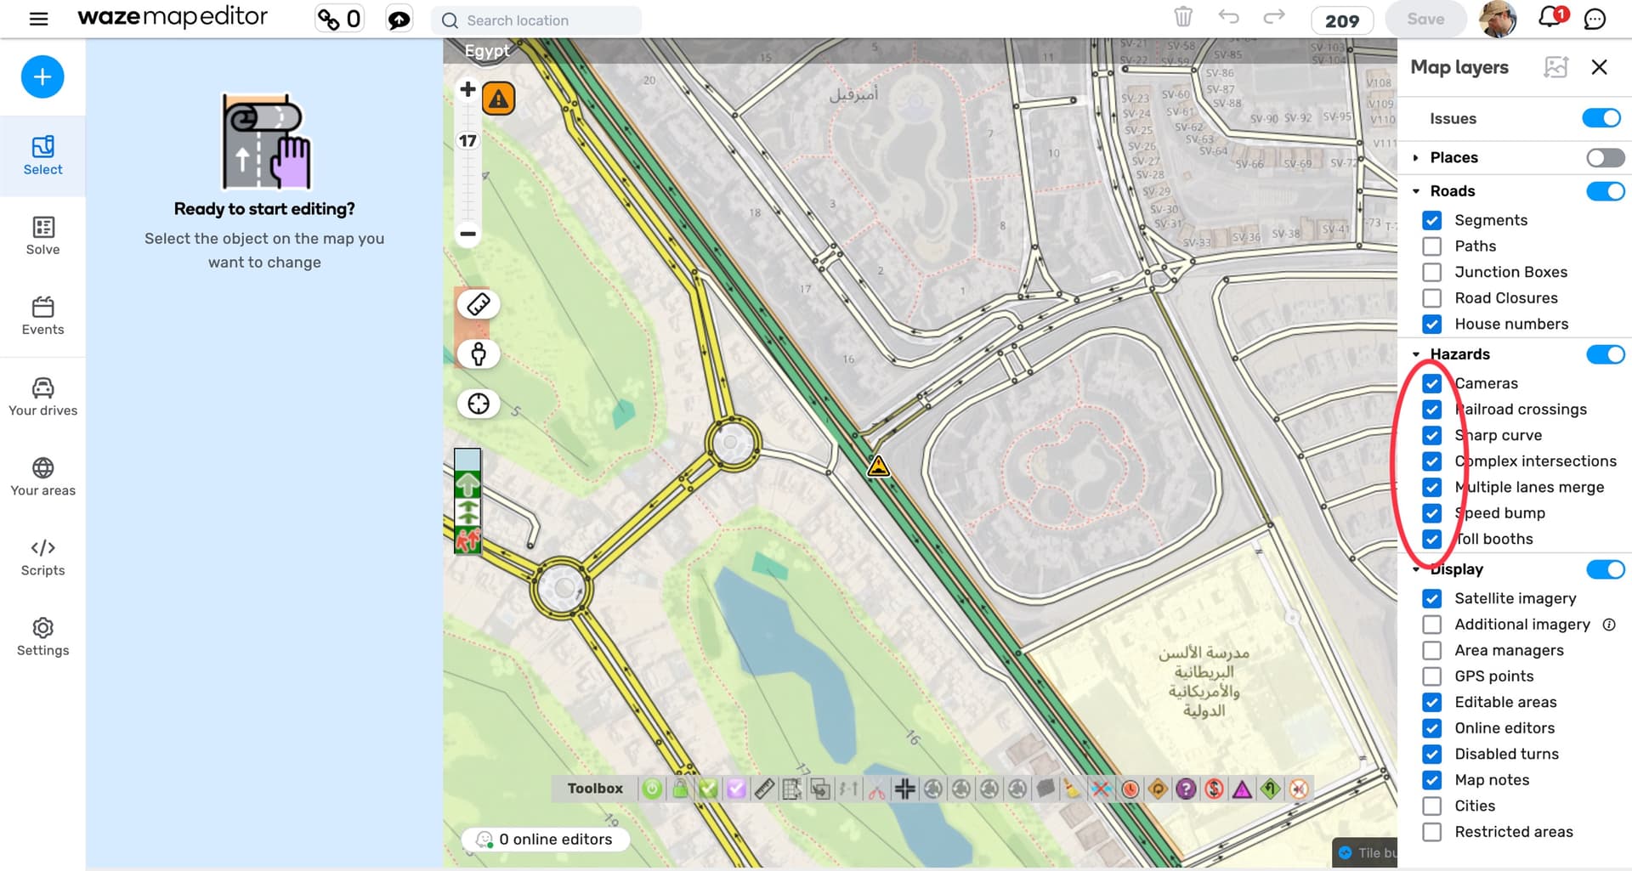
Task: Collapse the Hazards layer group
Action: [x=1416, y=354]
